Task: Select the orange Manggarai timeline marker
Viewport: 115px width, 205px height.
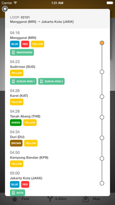Action: (x=102, y=43)
